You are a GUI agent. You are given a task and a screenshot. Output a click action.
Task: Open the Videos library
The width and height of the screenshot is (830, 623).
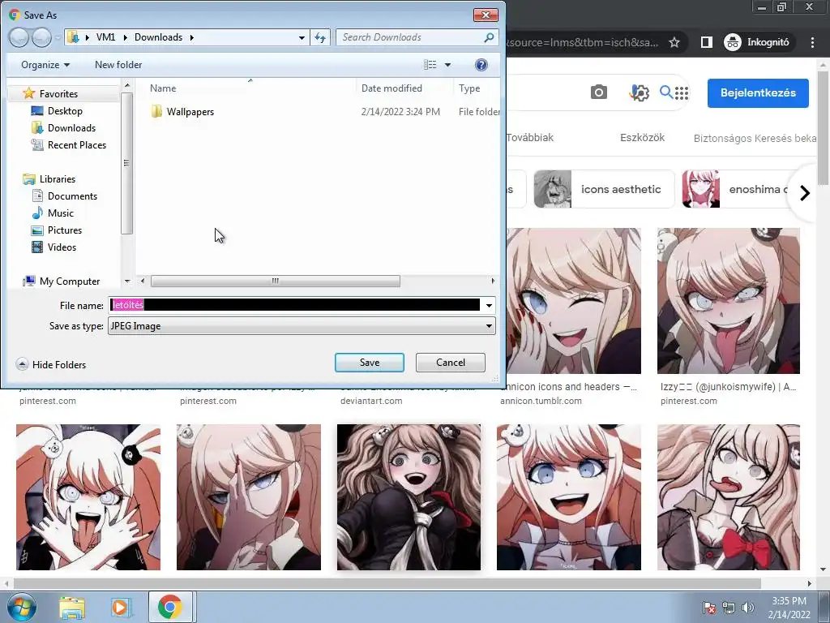click(x=62, y=247)
